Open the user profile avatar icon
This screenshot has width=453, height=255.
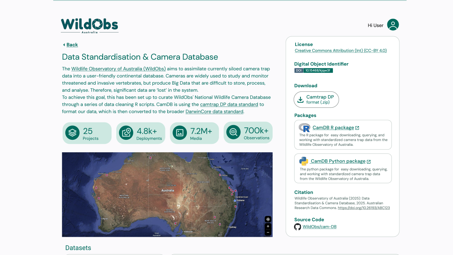[x=393, y=25]
